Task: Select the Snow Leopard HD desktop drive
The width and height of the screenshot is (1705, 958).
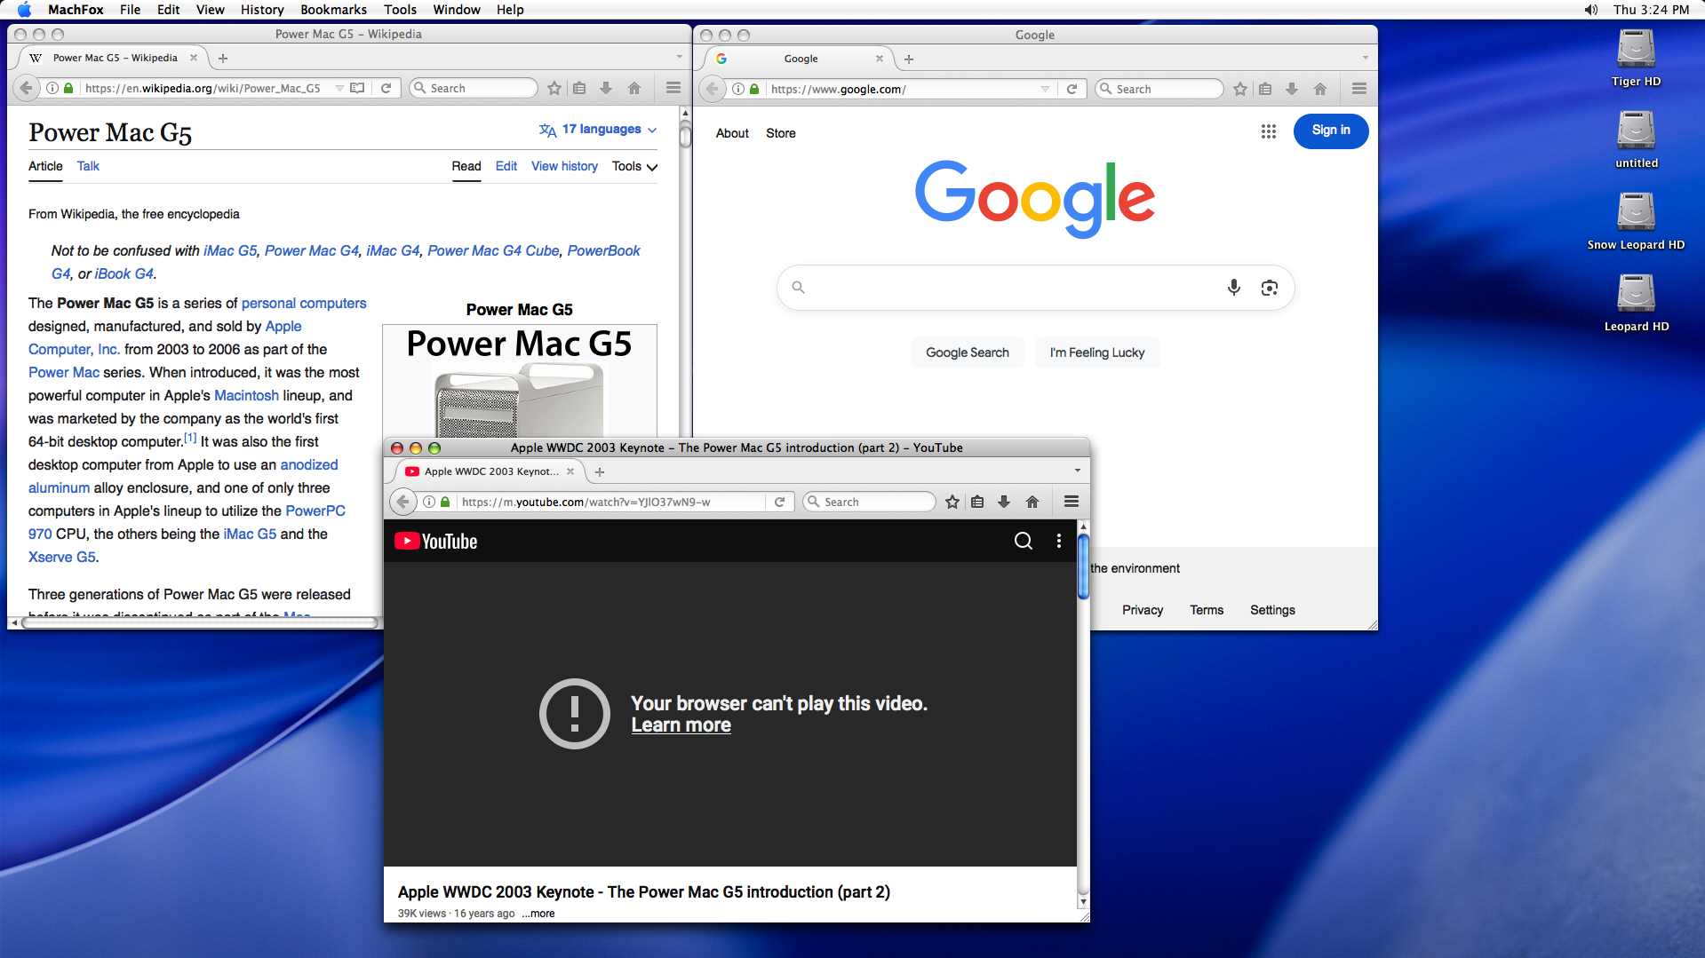Action: click(1636, 221)
